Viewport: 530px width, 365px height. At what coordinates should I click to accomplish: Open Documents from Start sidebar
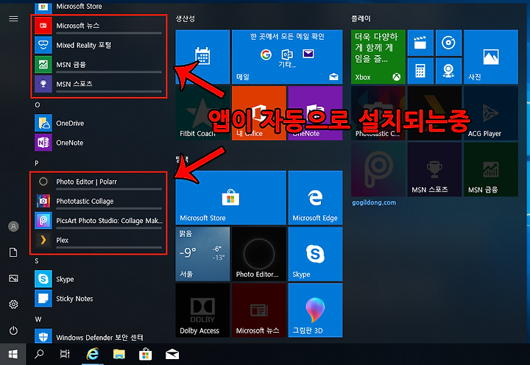coord(13,252)
